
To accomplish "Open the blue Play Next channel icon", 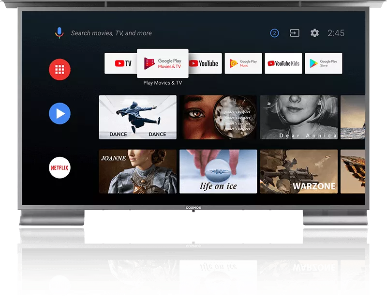I will coord(60,114).
